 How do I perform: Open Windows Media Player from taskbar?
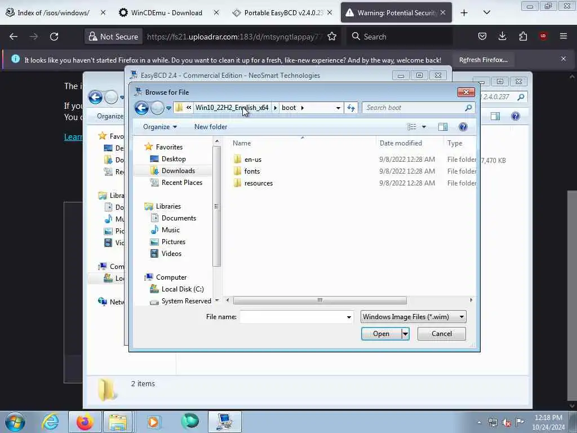tap(154, 422)
